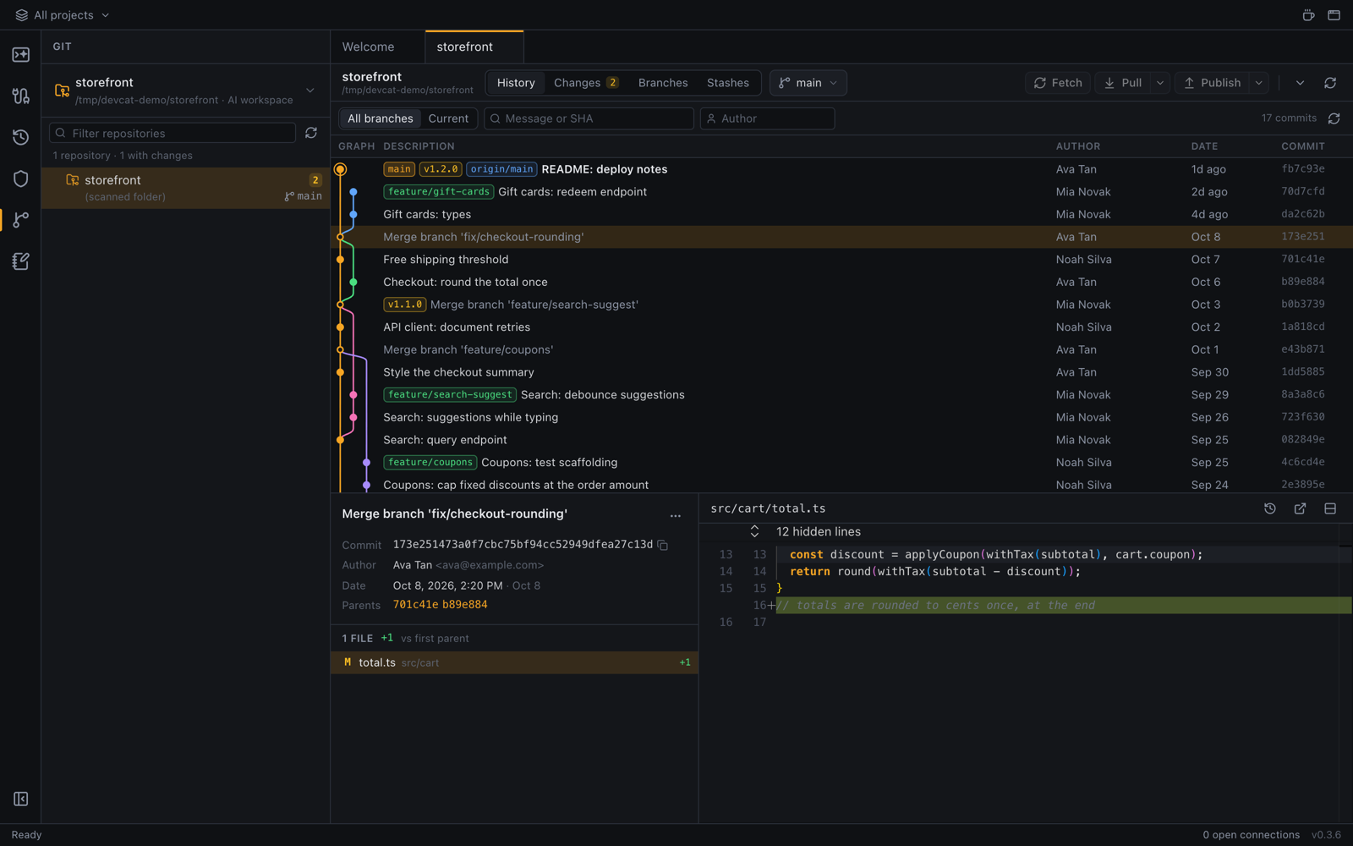The width and height of the screenshot is (1353, 846).
Task: Fetch from remote
Action: (1058, 83)
